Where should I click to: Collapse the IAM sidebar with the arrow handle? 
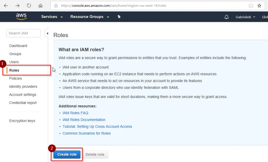47,33
